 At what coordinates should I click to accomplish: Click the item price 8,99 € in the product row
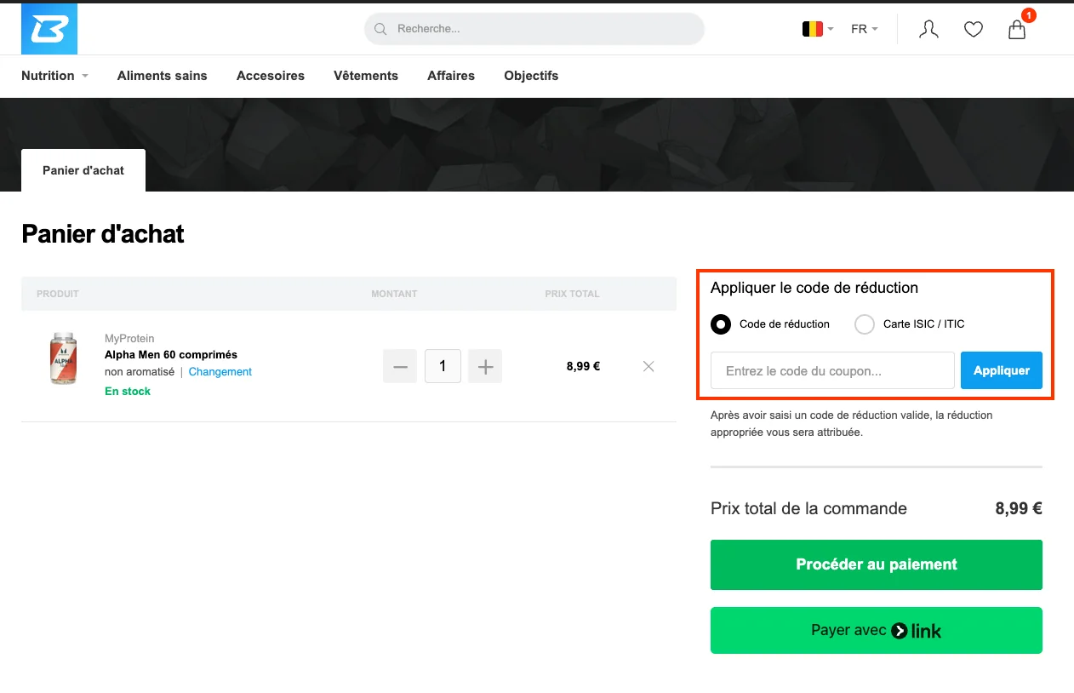click(x=583, y=367)
